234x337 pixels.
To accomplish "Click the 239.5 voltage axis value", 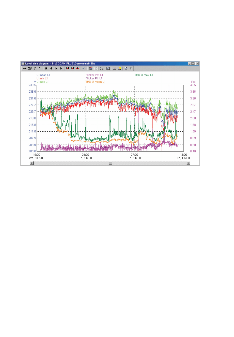I will click(32, 85).
